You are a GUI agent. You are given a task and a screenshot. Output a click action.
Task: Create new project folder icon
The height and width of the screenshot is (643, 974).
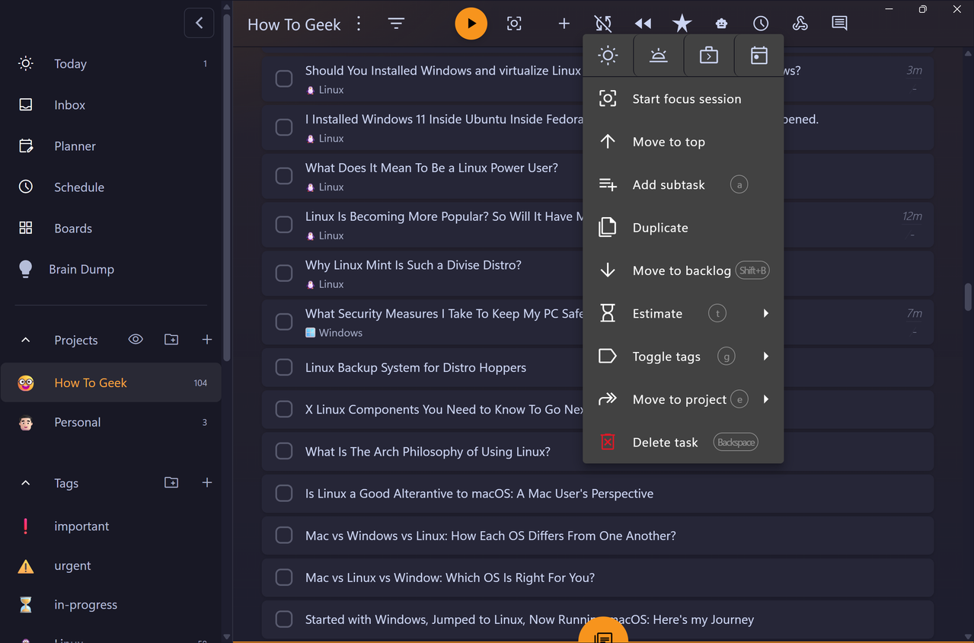point(171,340)
